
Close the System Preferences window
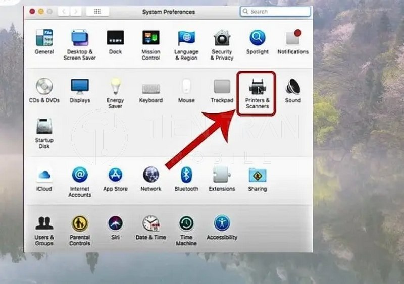pos(32,12)
